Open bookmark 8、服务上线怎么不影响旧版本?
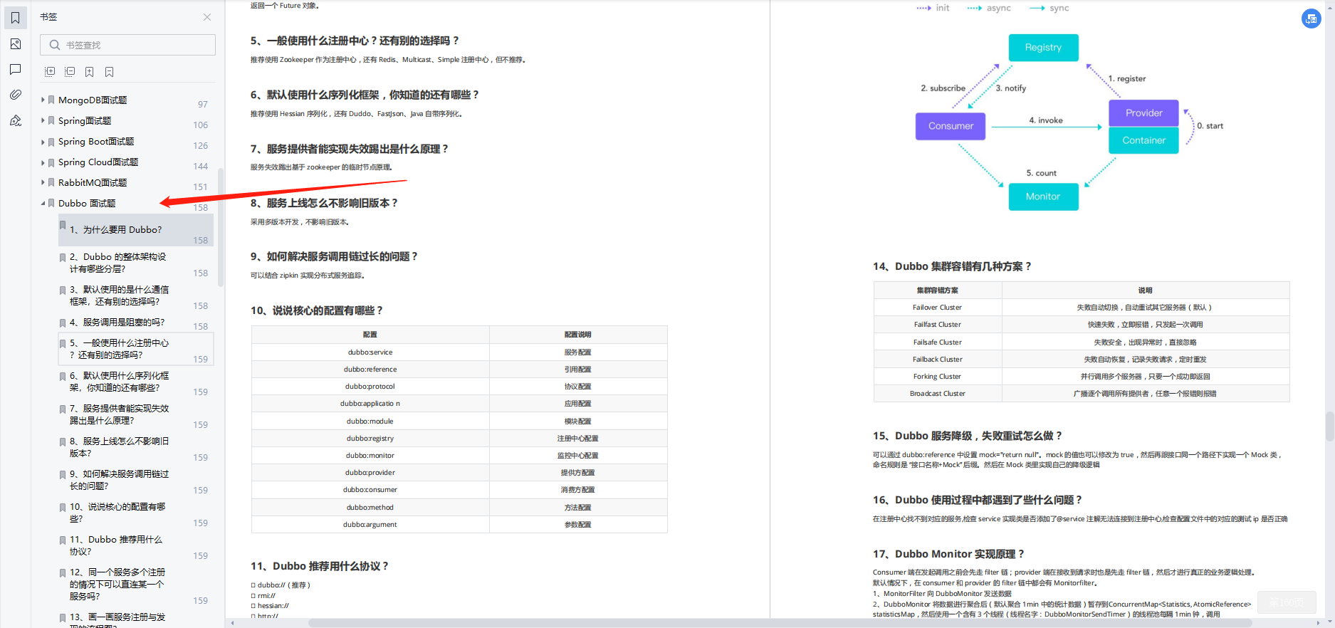 (119, 447)
